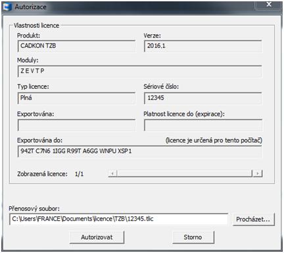The height and width of the screenshot is (253, 284).
Task: Click the licence scrollbar track
Action: point(185,174)
